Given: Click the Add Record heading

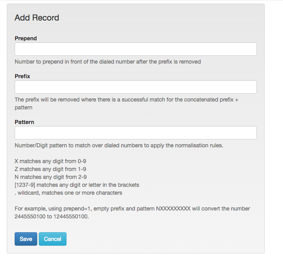Looking at the screenshot, I should pyautogui.click(x=37, y=18).
